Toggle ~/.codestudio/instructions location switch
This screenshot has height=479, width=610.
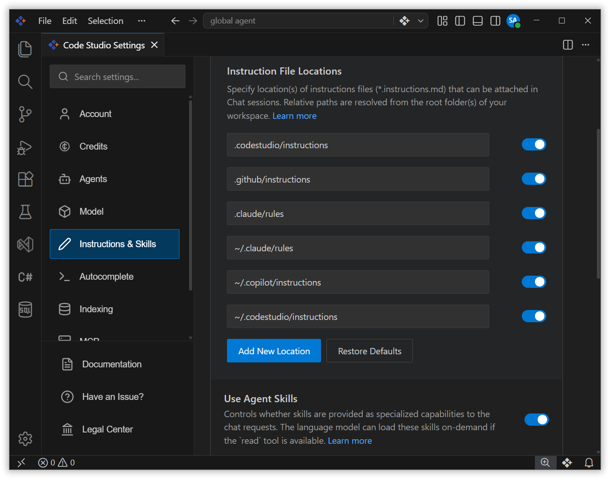tap(534, 316)
